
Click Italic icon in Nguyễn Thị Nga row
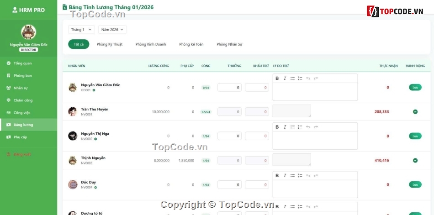click(x=285, y=127)
